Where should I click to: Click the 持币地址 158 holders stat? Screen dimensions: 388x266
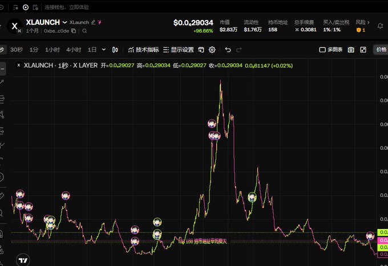[278, 26]
